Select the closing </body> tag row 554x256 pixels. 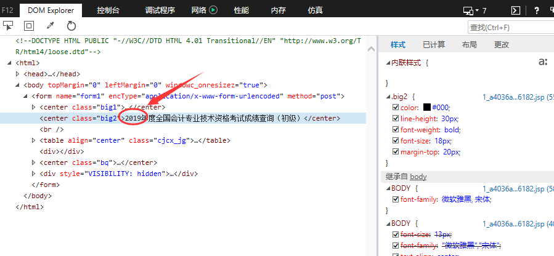(x=38, y=196)
